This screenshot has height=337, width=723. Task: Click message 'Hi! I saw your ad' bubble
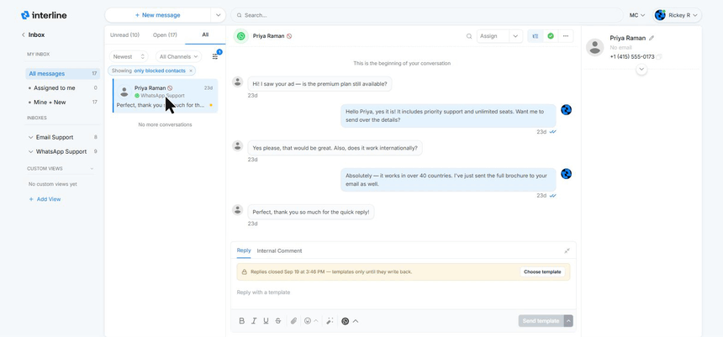319,84
